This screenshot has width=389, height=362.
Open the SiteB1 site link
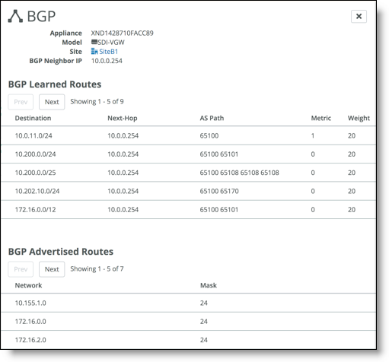(109, 52)
